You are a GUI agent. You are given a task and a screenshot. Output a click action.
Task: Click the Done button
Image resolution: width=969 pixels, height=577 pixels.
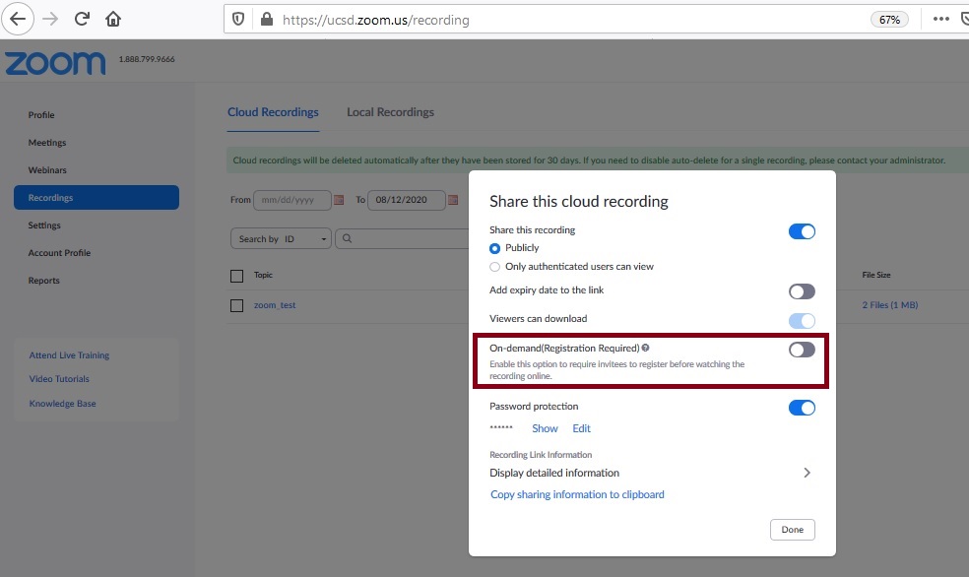pos(793,530)
